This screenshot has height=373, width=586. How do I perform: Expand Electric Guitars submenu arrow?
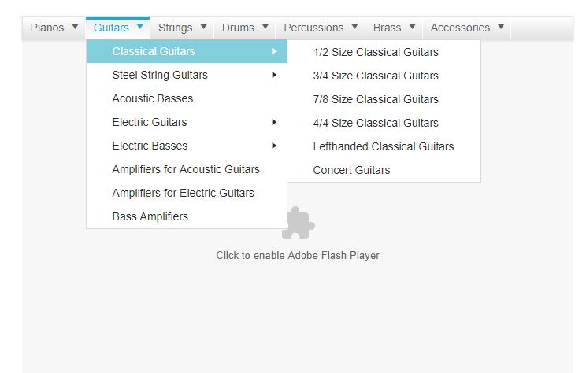(x=274, y=122)
